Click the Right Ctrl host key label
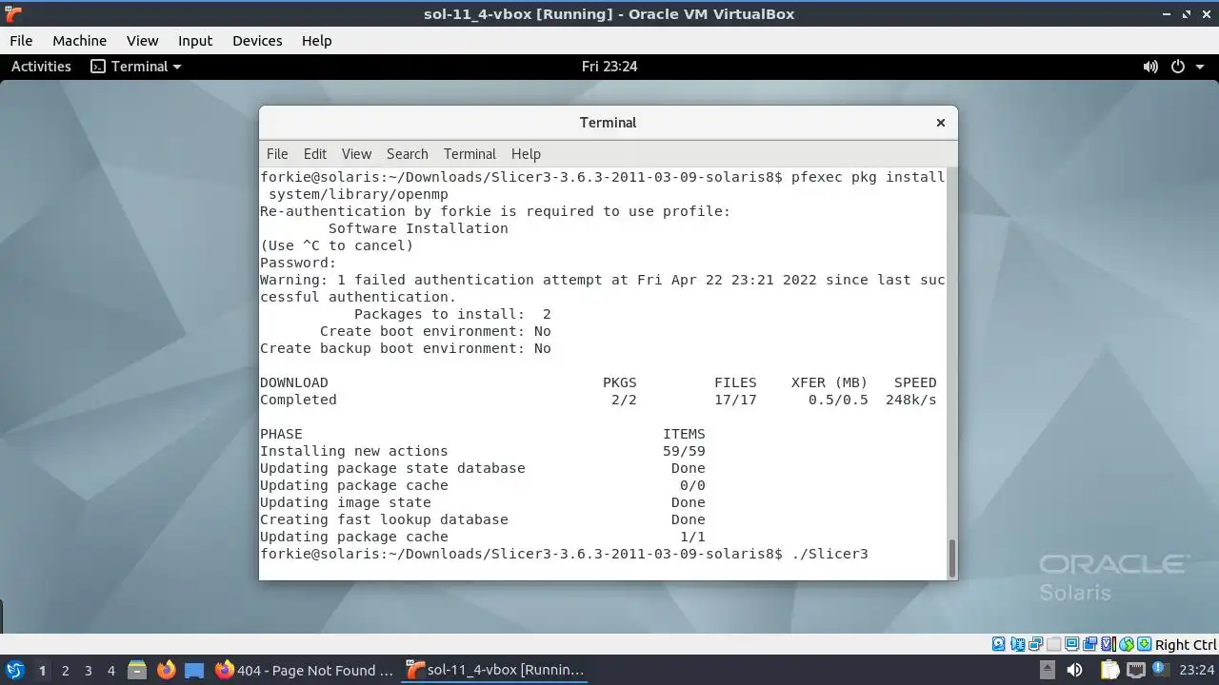The width and height of the screenshot is (1219, 685). [x=1186, y=644]
